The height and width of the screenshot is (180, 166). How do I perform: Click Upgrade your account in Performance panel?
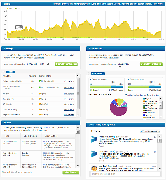click(x=151, y=64)
